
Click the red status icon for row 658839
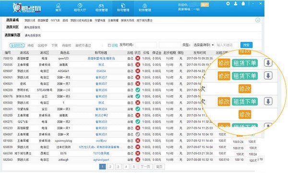point(138,147)
